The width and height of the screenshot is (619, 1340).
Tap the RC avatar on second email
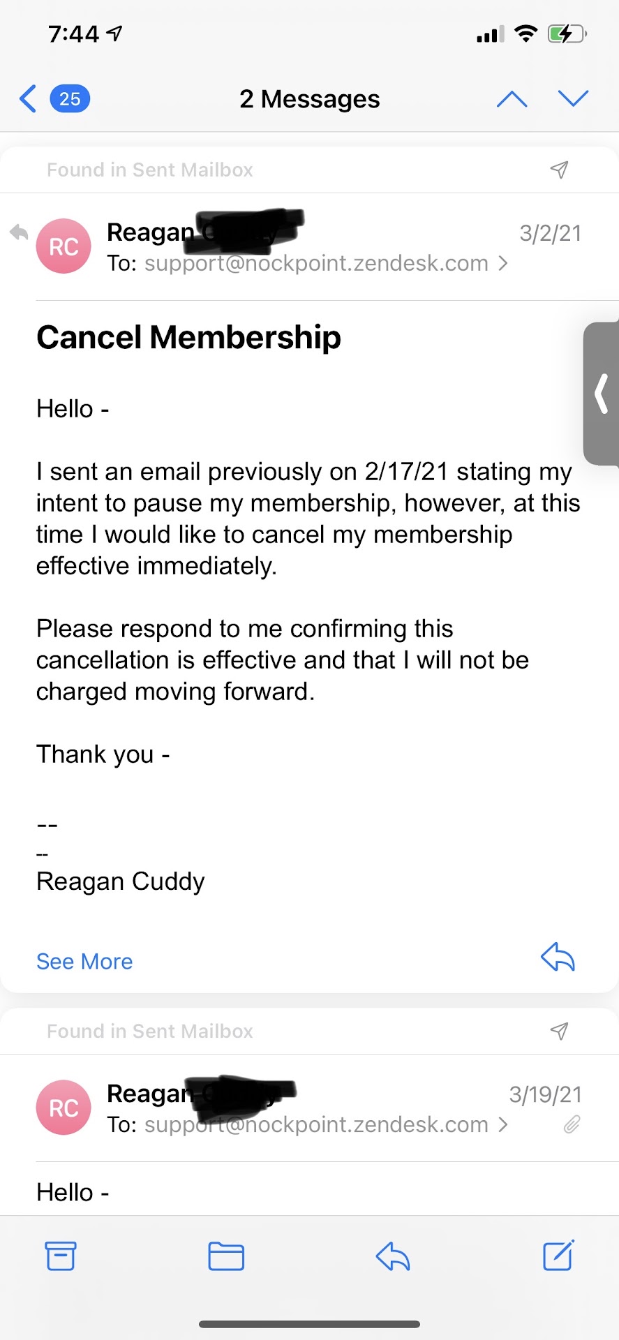[64, 1108]
